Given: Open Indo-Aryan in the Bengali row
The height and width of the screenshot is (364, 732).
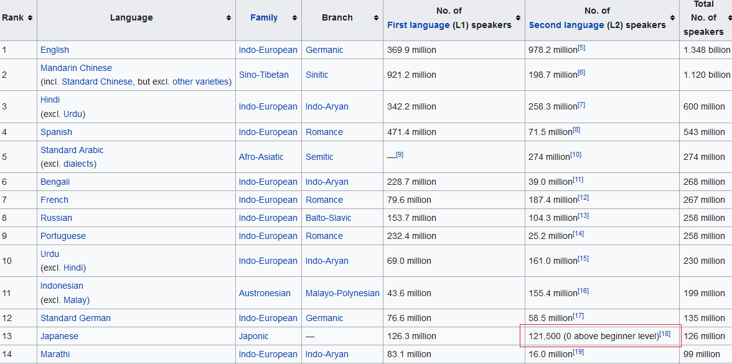Looking at the screenshot, I should (327, 182).
